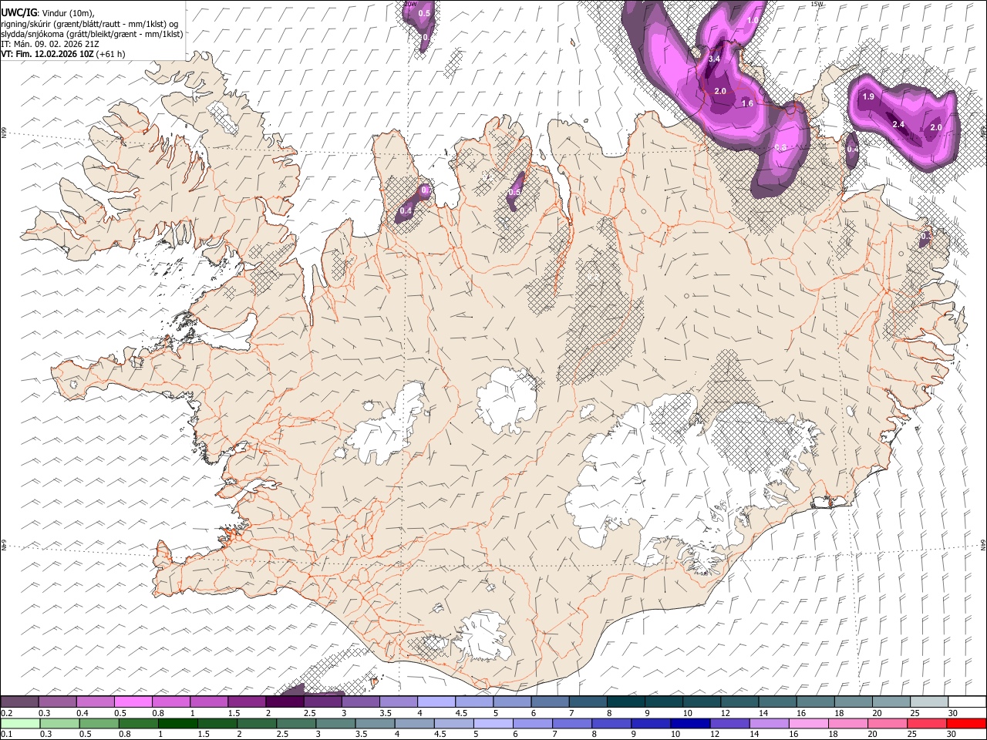Screen dimensions: 987x740
Task: Select upper-row swatch between 0.4 and 0.5
Action: [95, 701]
